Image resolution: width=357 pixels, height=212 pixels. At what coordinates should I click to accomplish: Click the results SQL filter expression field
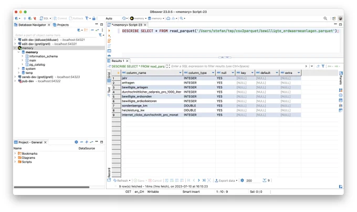(237, 66)
